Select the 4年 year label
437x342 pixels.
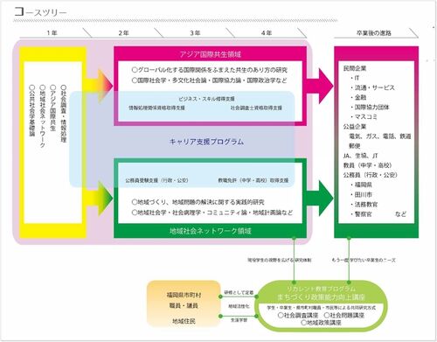tap(267, 33)
